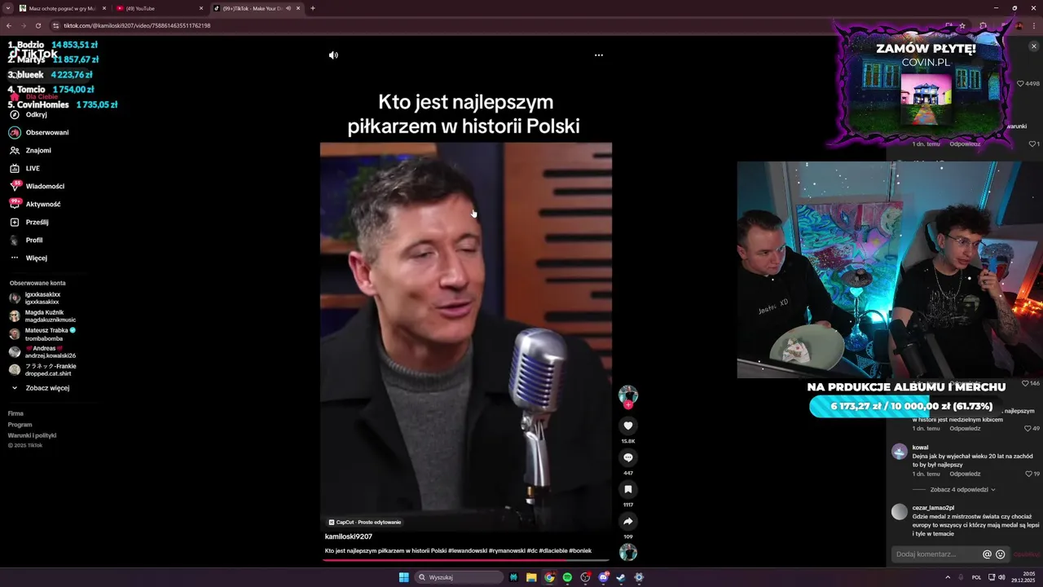The width and height of the screenshot is (1043, 587).
Task: Open CapCut Proste edytowanie badge
Action: 365,522
